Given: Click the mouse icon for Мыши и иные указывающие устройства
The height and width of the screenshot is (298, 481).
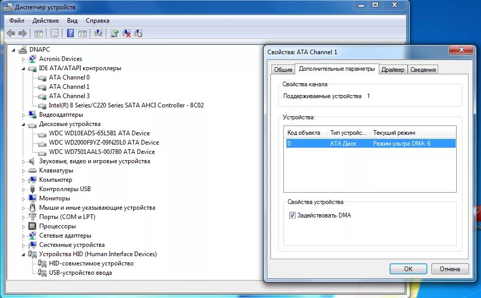Looking at the screenshot, I should (32, 208).
